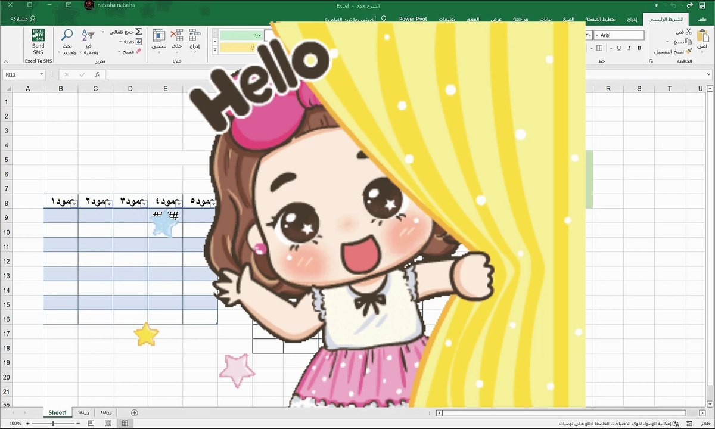Open filter dropdown of column عمود٣

coord(144,204)
